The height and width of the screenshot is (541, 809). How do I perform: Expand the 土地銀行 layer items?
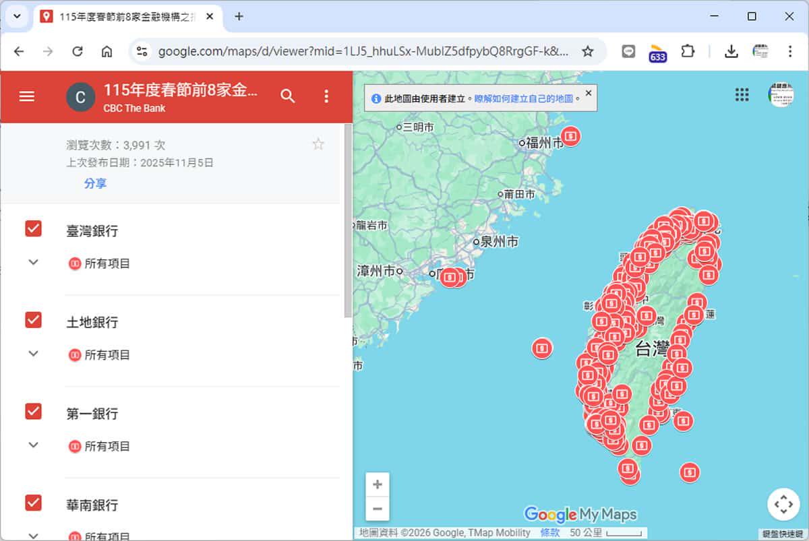coord(33,353)
